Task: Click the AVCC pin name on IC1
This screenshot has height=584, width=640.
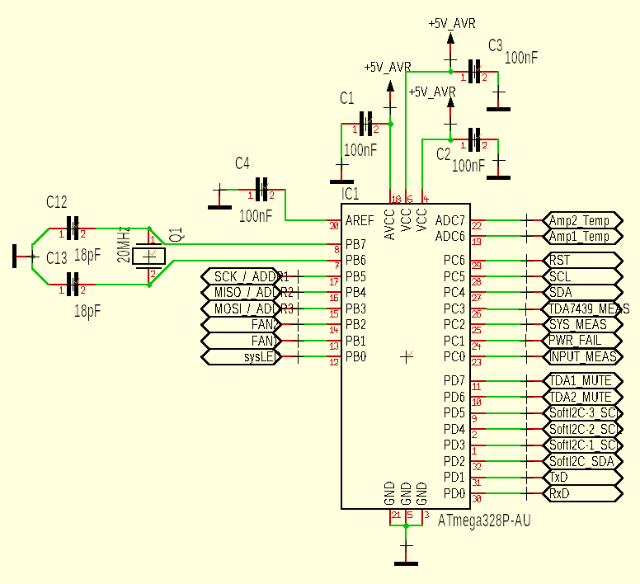Action: (390, 224)
